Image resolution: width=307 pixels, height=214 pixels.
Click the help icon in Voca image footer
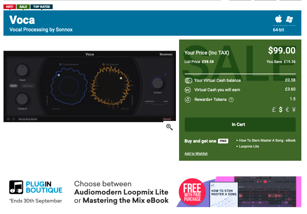click(x=8, y=119)
